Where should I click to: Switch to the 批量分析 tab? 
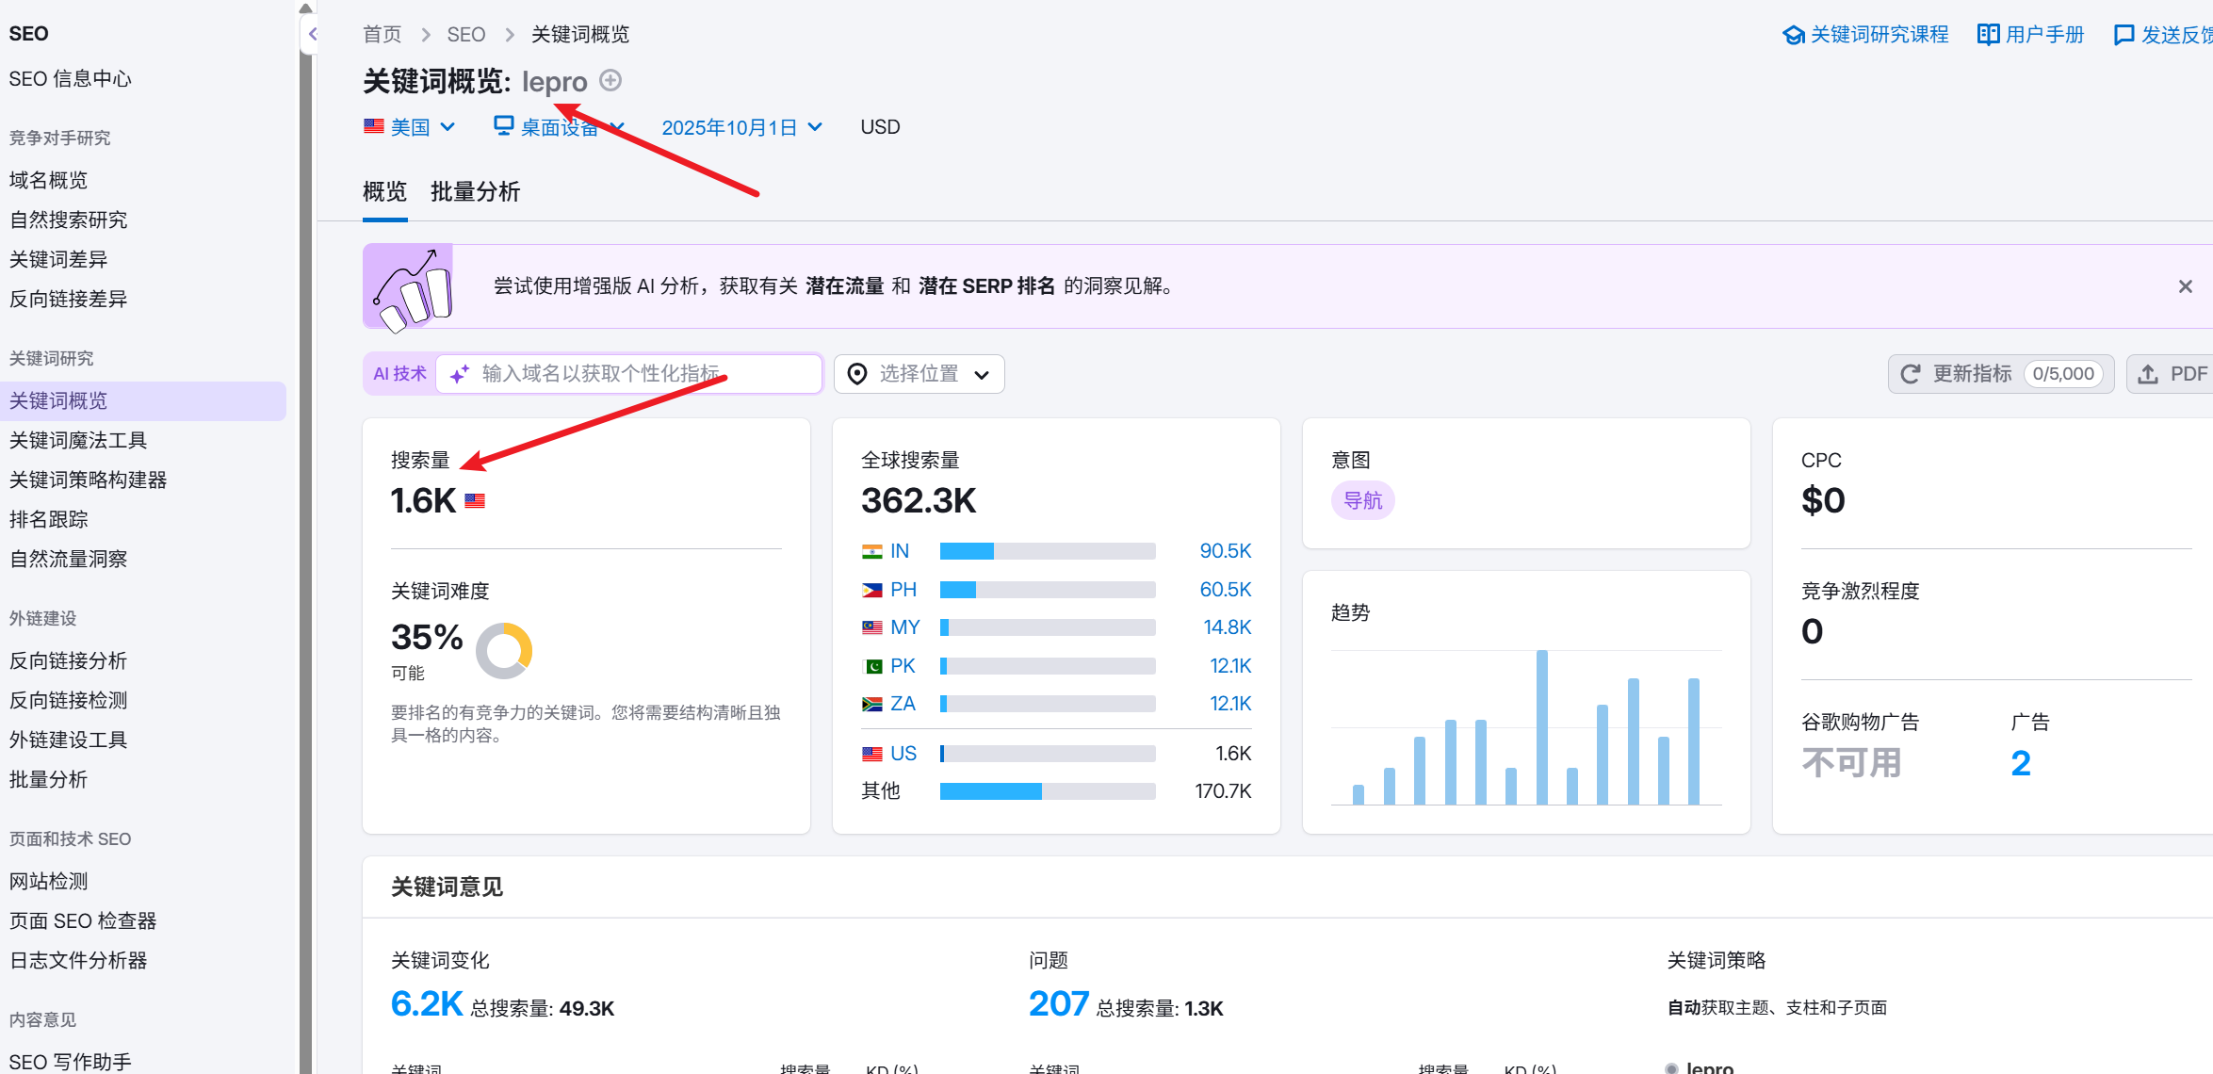pos(475,192)
